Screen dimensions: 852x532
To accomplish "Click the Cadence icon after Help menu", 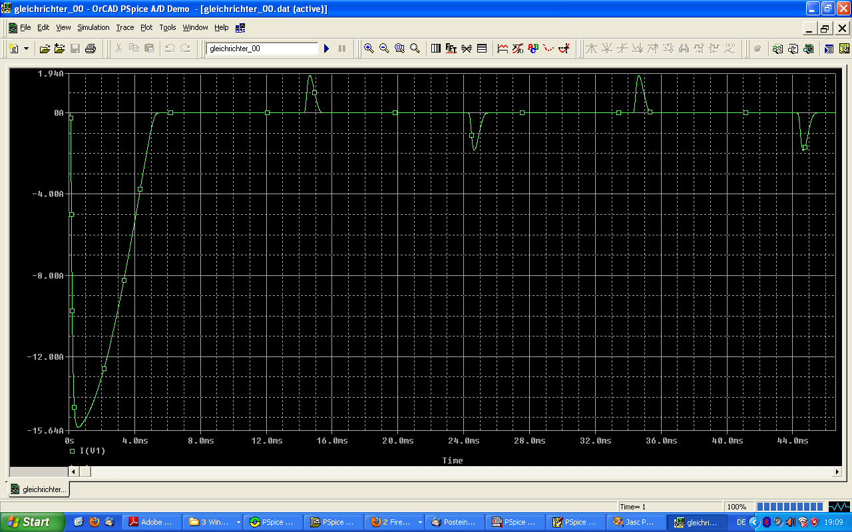I will pos(241,28).
